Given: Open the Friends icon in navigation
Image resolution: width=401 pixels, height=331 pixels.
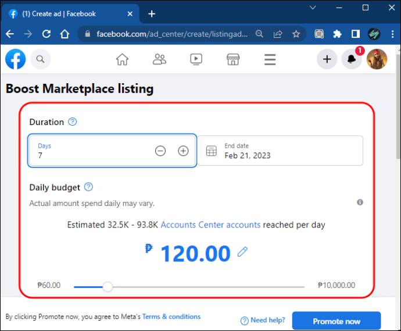Looking at the screenshot, I should 159,59.
